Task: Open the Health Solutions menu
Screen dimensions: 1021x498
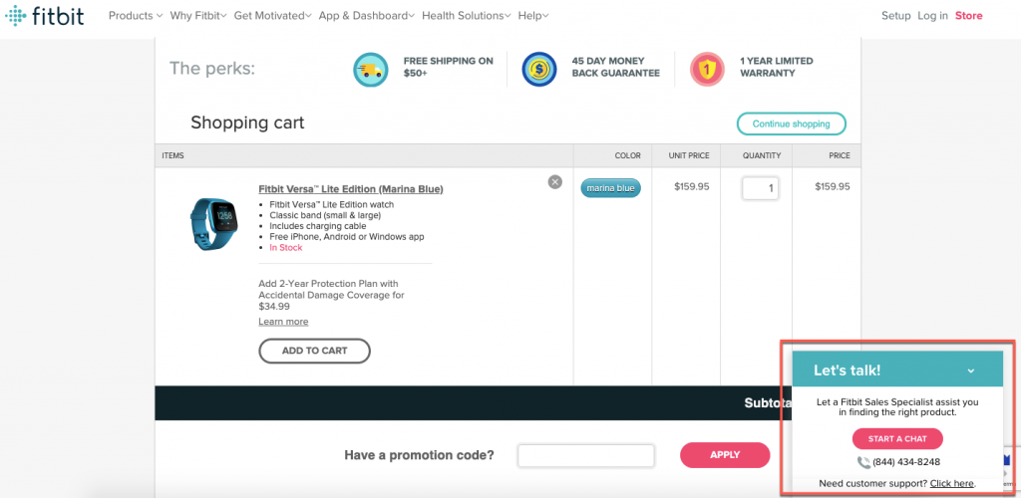Action: pos(467,16)
